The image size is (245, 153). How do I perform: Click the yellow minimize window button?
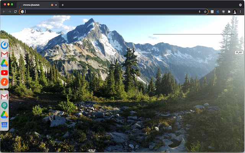pos(8,4)
